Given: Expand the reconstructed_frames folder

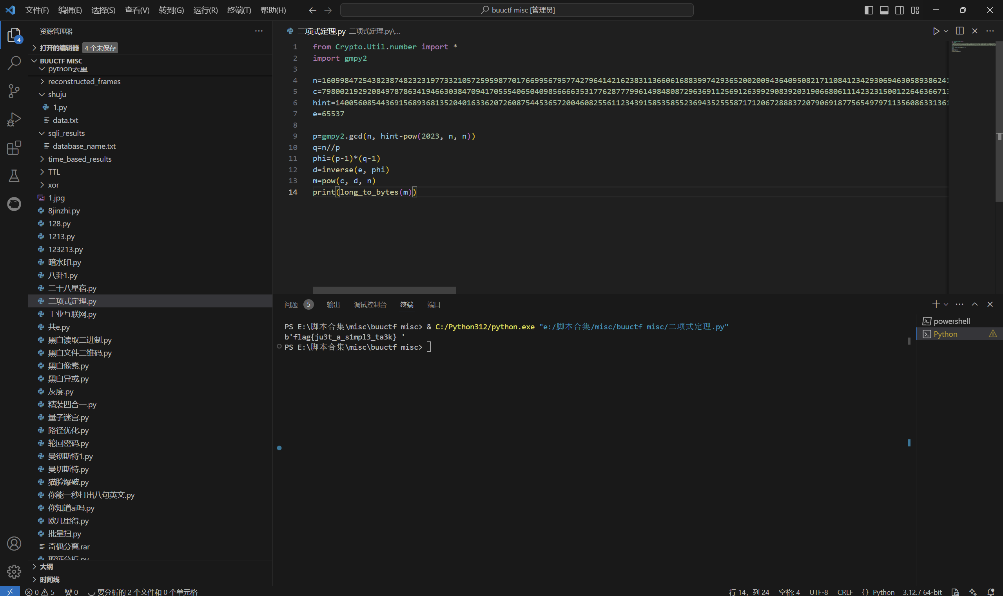Looking at the screenshot, I should [x=150, y=81].
